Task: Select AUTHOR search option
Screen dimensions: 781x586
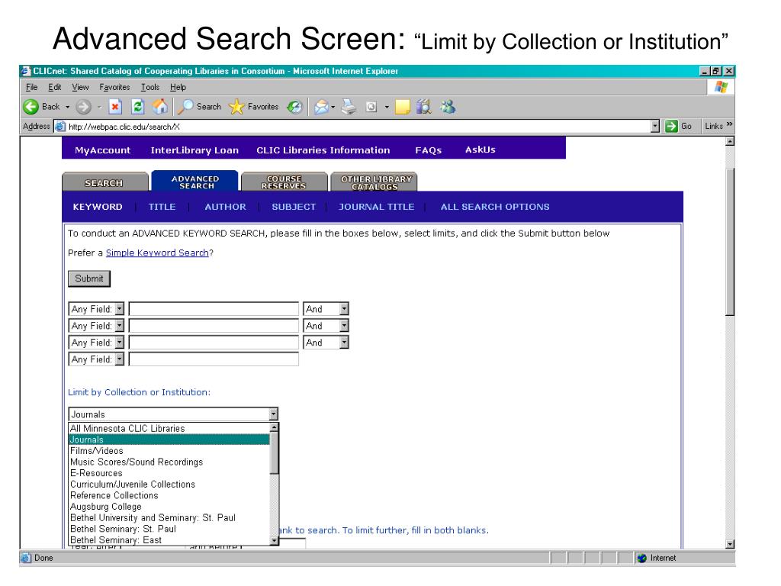Action: click(x=225, y=207)
